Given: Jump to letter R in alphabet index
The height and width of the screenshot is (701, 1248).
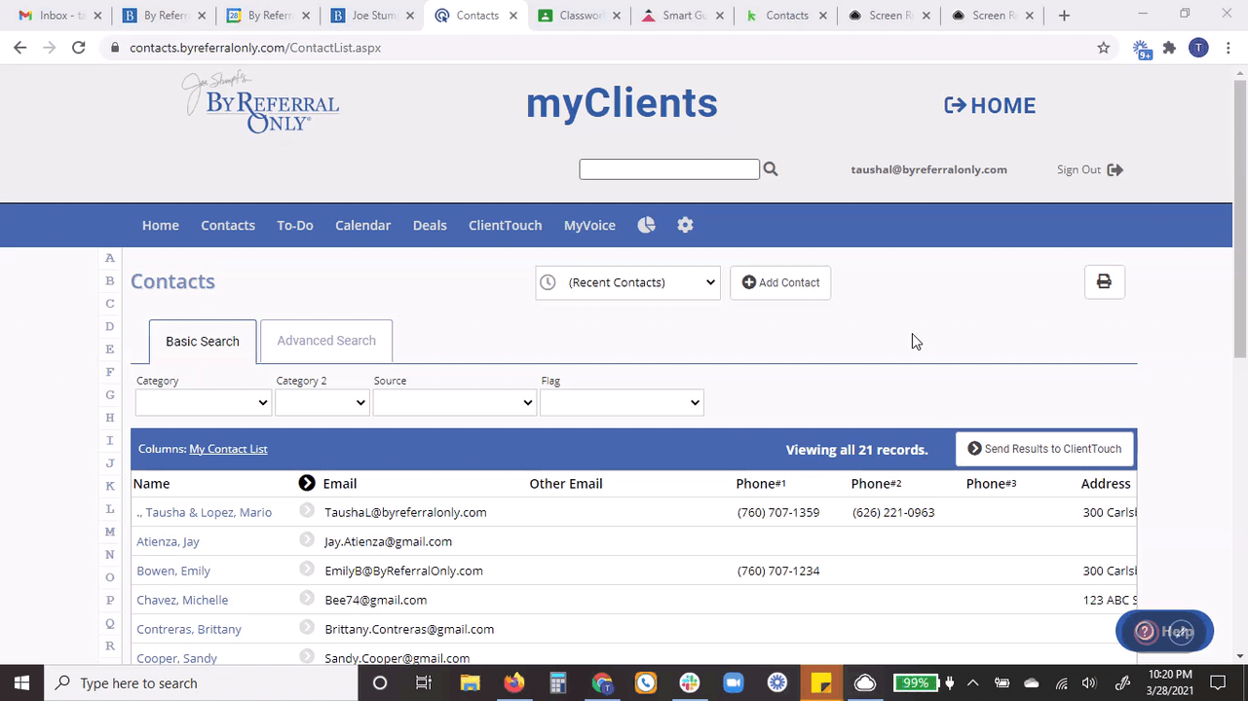Looking at the screenshot, I should coord(110,646).
